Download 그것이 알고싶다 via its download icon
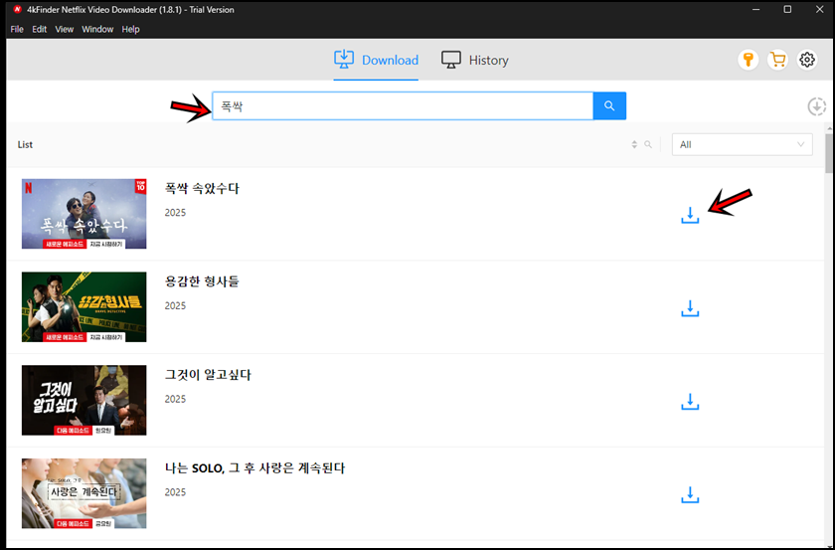Image resolution: width=835 pixels, height=550 pixels. pos(690,401)
